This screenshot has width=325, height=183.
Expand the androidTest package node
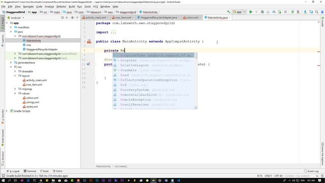point(15,54)
